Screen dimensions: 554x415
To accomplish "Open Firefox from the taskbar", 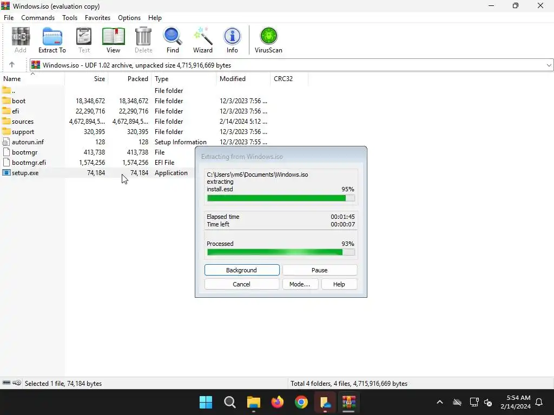I will [278, 402].
